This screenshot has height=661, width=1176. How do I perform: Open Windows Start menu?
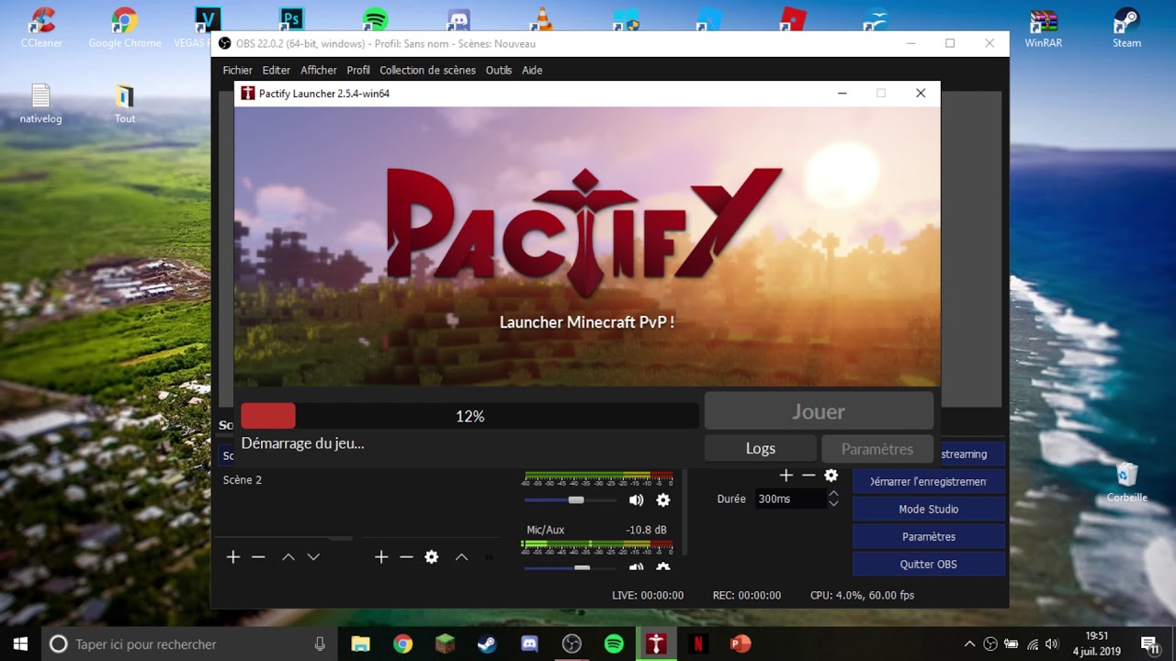click(20, 644)
